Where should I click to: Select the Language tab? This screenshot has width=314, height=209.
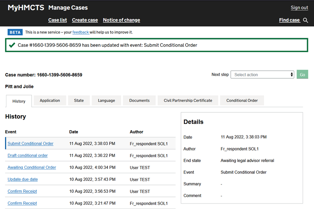click(x=106, y=101)
